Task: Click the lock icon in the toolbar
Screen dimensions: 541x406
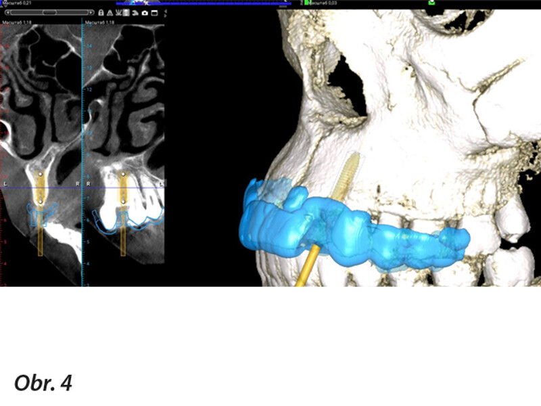Action: pos(101,13)
